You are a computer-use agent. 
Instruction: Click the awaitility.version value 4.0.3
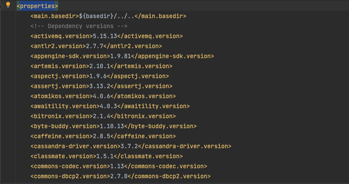(108, 106)
